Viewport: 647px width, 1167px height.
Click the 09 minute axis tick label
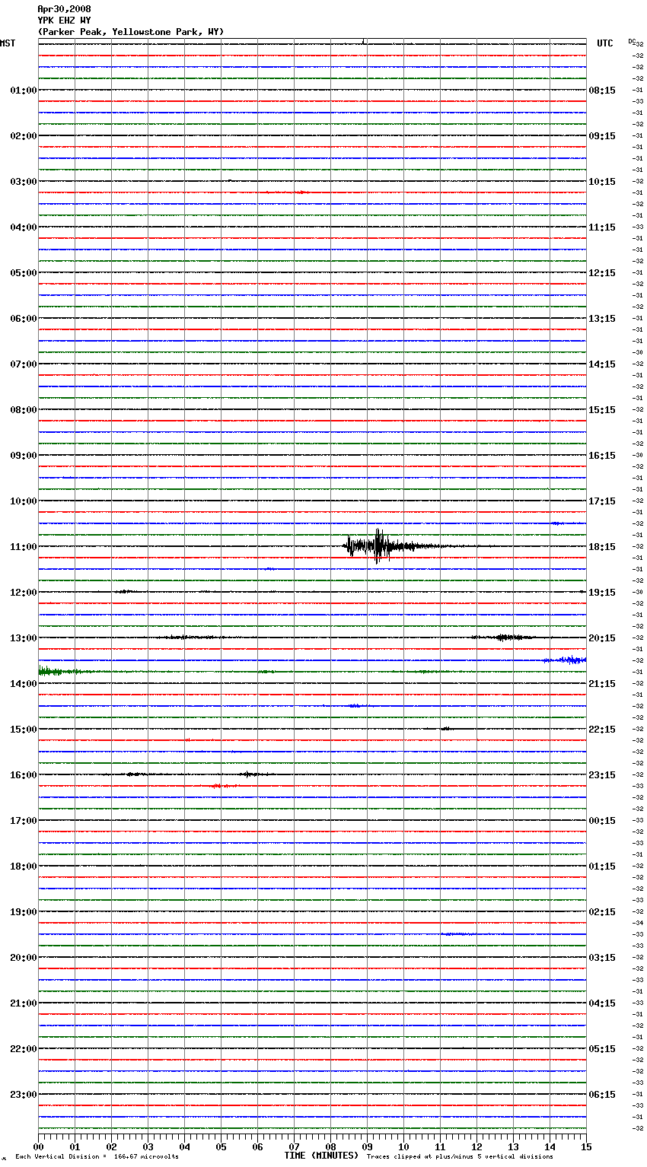[x=367, y=1146]
